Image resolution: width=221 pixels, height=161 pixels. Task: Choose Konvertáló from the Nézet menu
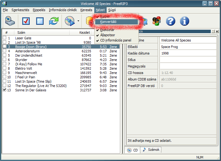click(117, 22)
